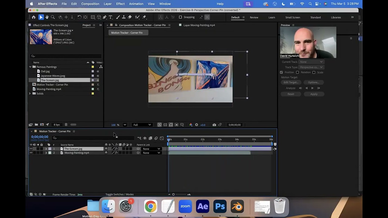Open the Animation menu
Image resolution: width=388 pixels, height=218 pixels.
136,4
